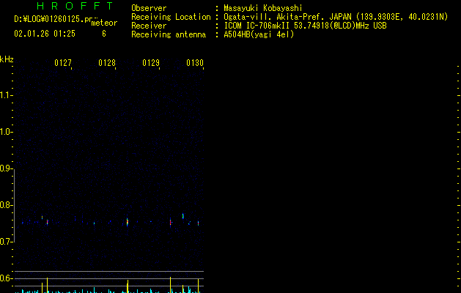The height and width of the screenshot is (293, 461).
Task: Click the Receiving Location label
Action: point(171,17)
